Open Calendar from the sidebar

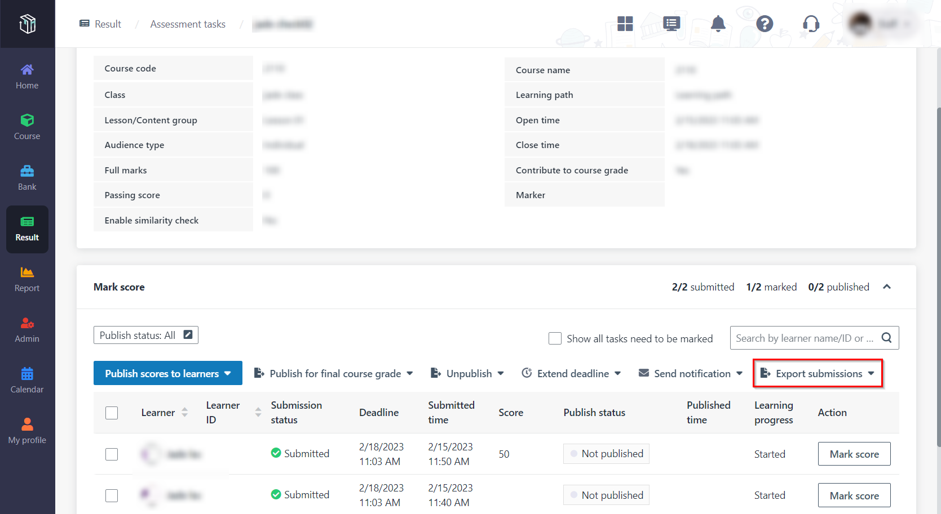27,381
